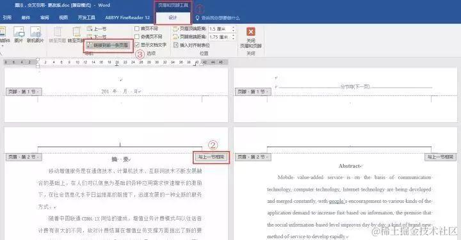Image resolution: width=461 pixels, height=240 pixels.
Task: Click the 摘要 heading
Action: click(x=120, y=159)
